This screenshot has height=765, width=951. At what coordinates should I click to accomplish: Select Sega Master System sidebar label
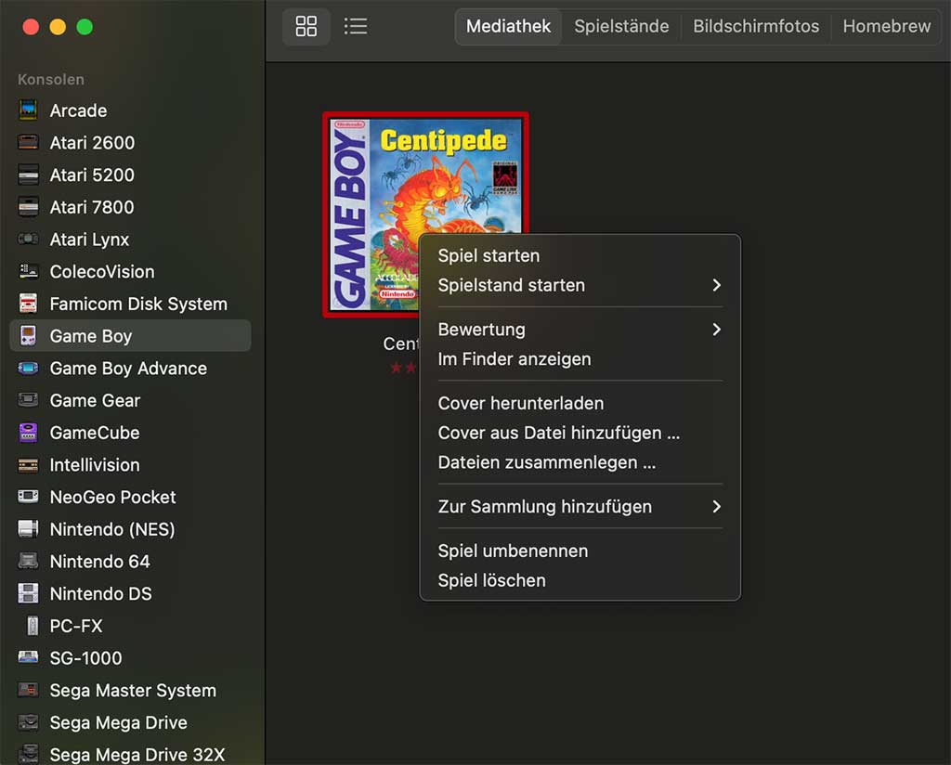(x=133, y=689)
